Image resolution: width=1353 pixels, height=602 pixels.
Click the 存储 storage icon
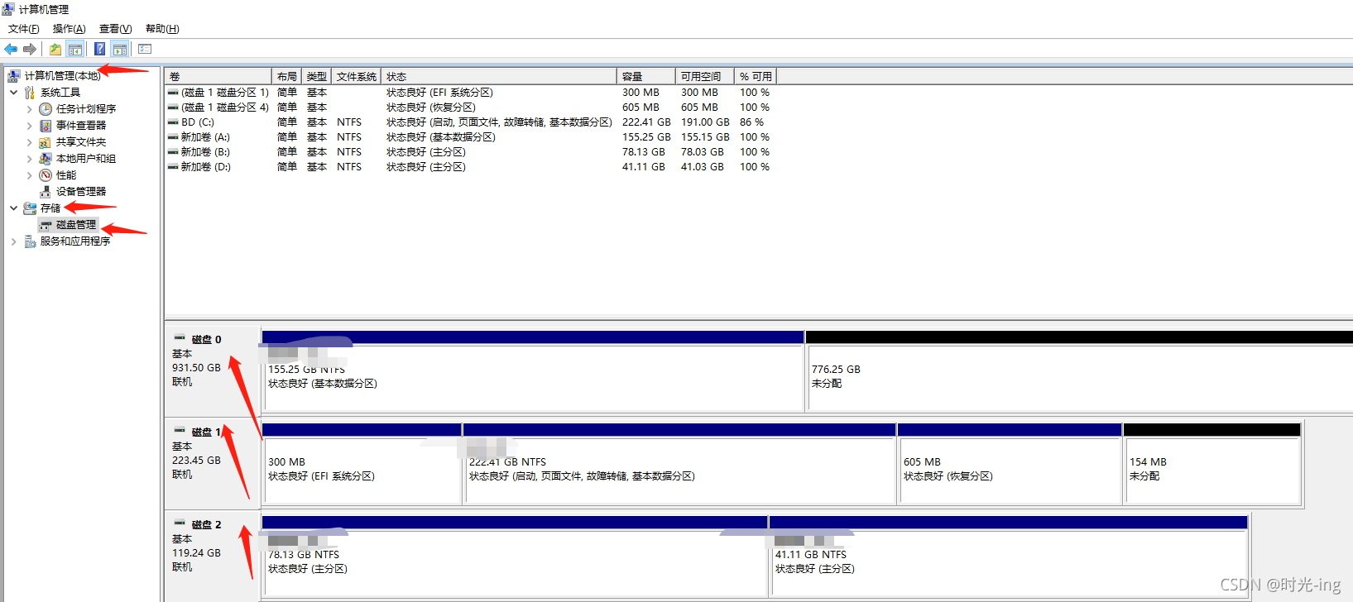(30, 208)
